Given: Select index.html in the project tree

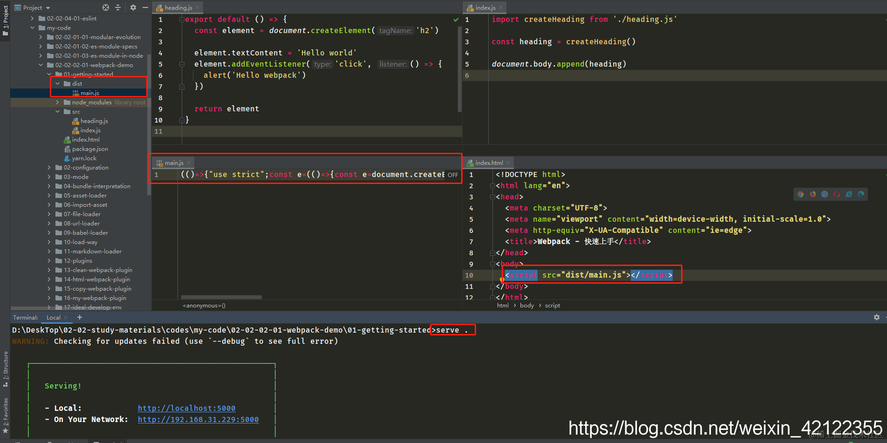Looking at the screenshot, I should (x=86, y=140).
